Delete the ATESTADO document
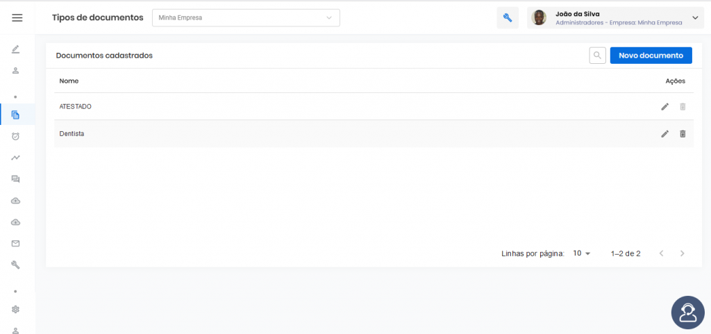The height and width of the screenshot is (334, 711). [683, 106]
